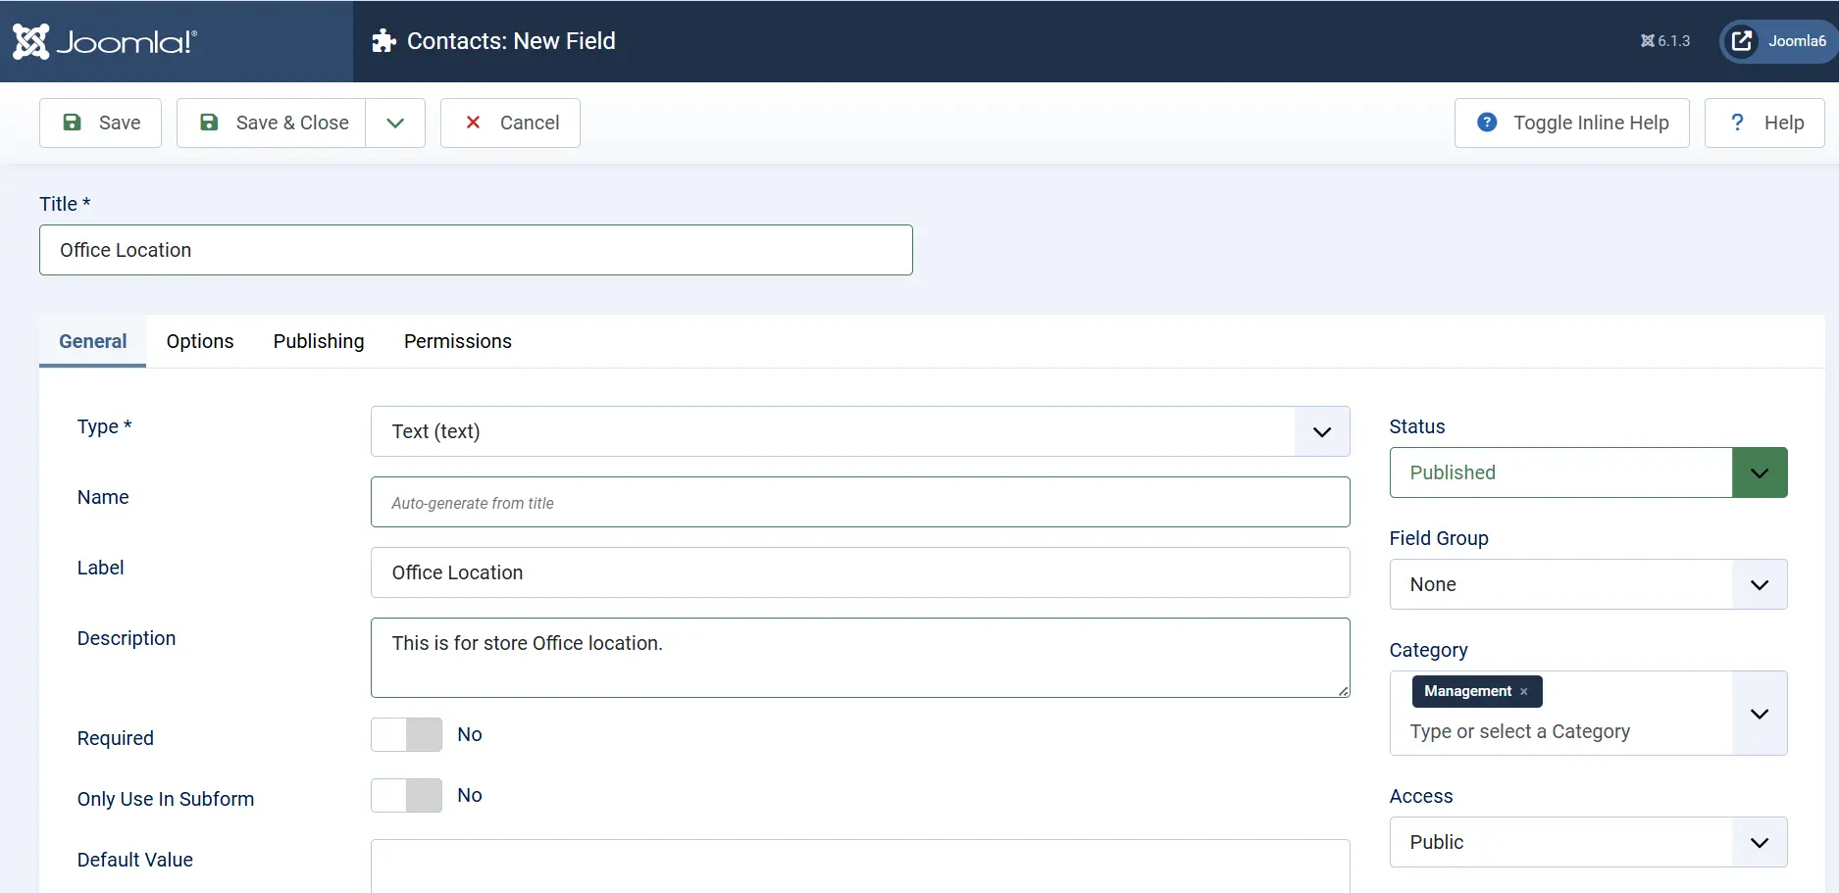Open the Joomla6 site preview link
The height and width of the screenshot is (893, 1839).
[1779, 41]
